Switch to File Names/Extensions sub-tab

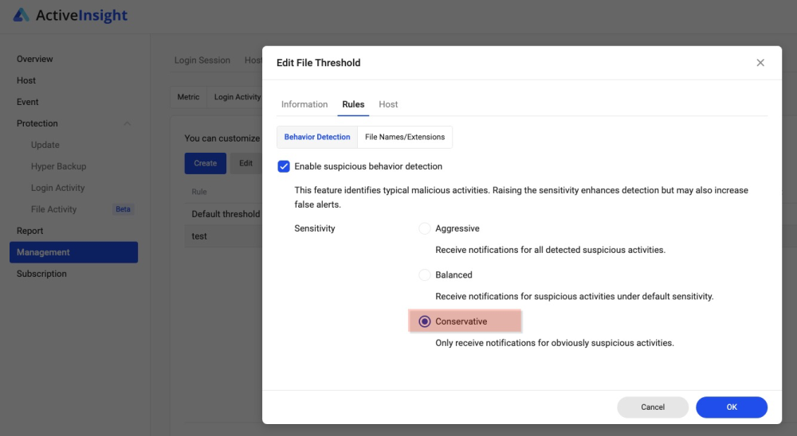405,137
